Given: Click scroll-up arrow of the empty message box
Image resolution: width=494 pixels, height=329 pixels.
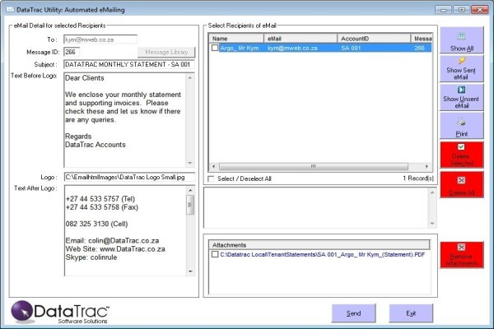Looking at the screenshot, I should [432, 192].
